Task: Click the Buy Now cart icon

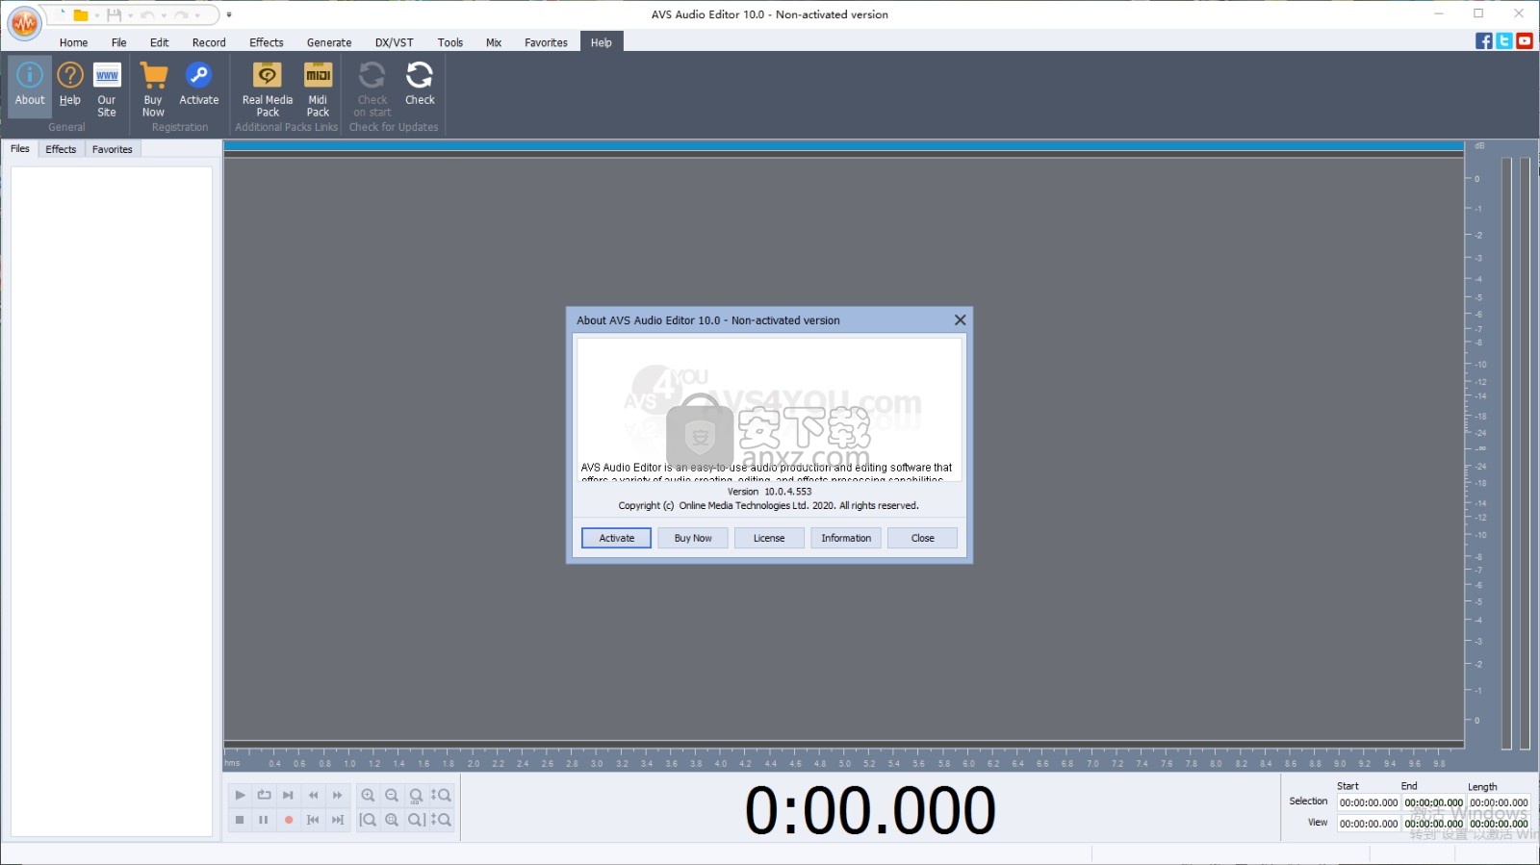Action: tap(153, 89)
